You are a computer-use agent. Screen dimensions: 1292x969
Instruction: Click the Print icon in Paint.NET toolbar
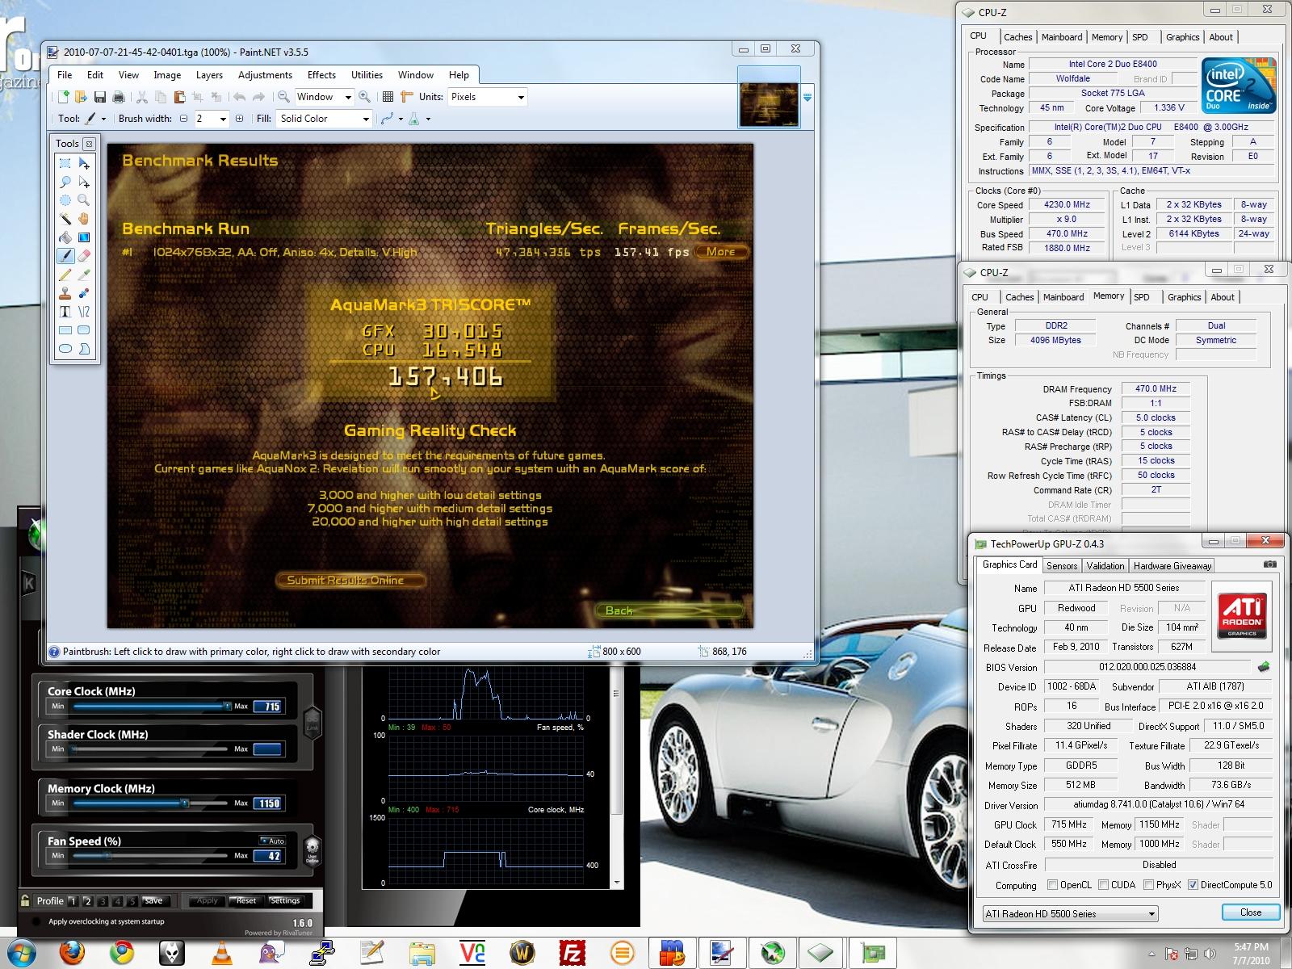(119, 97)
